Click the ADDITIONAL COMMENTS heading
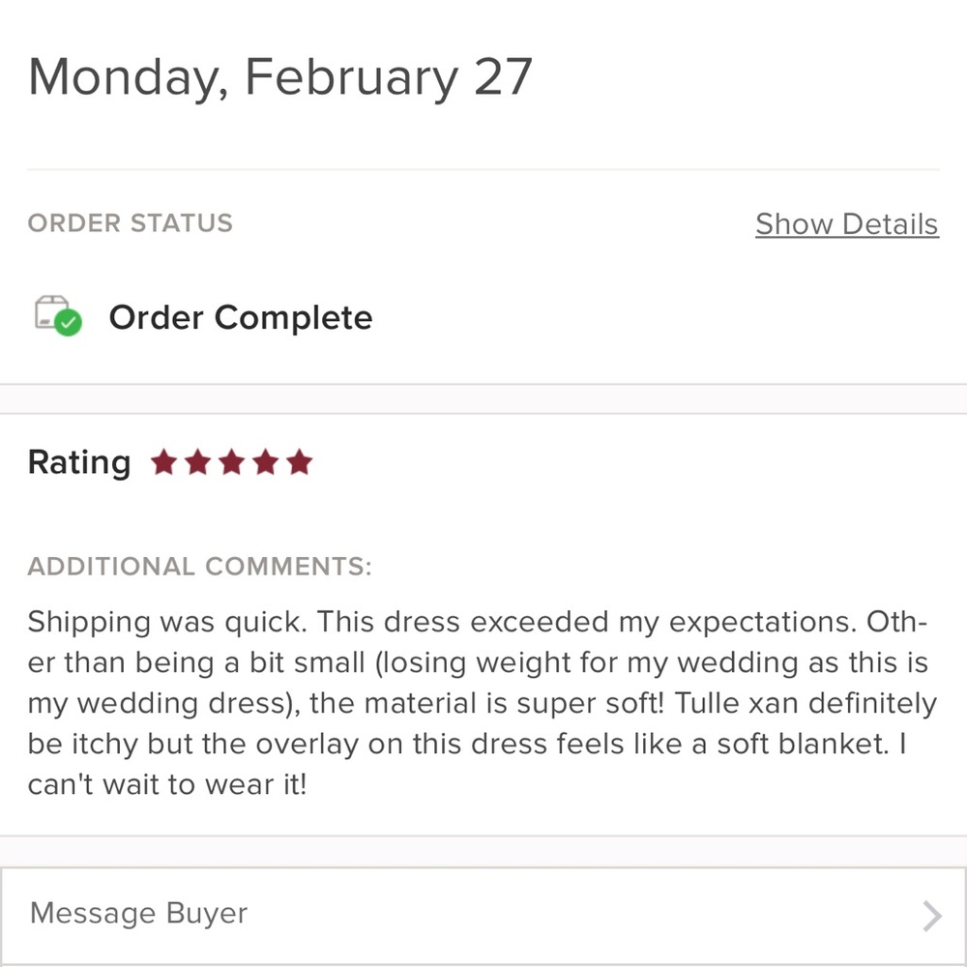This screenshot has height=967, width=967. 199,567
